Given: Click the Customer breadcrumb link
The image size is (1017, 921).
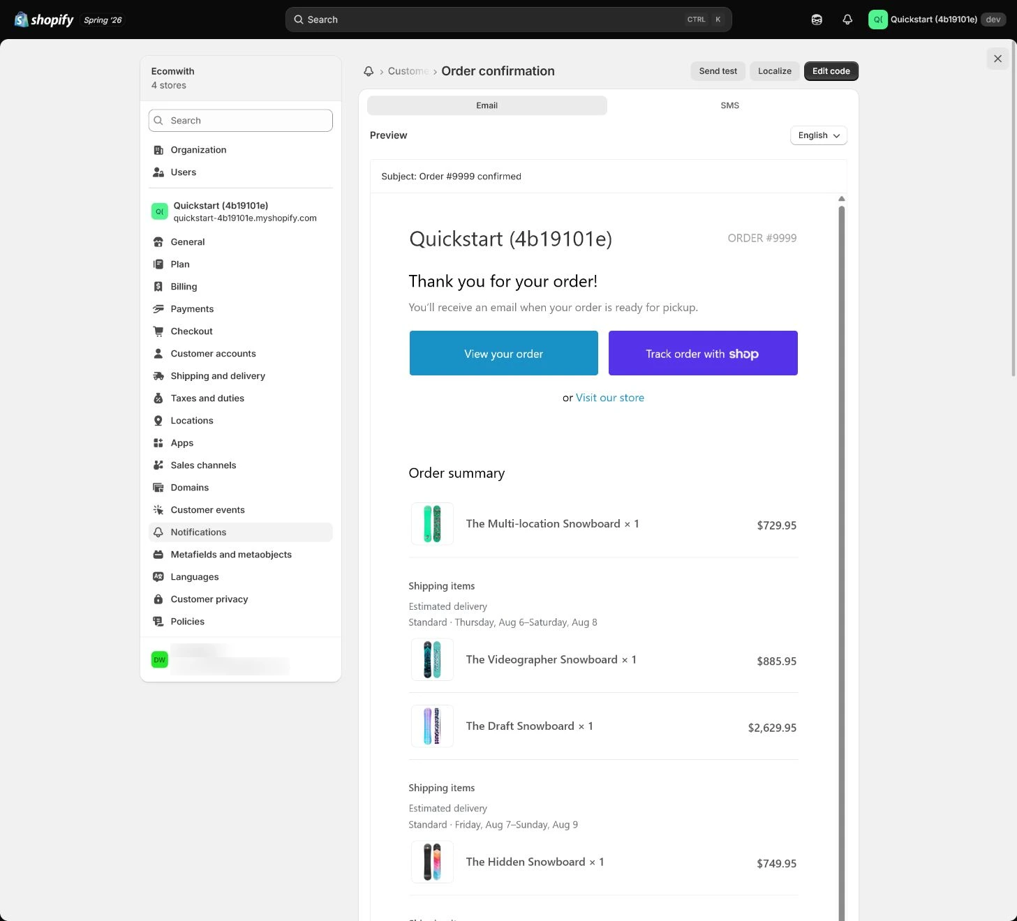Looking at the screenshot, I should point(408,71).
